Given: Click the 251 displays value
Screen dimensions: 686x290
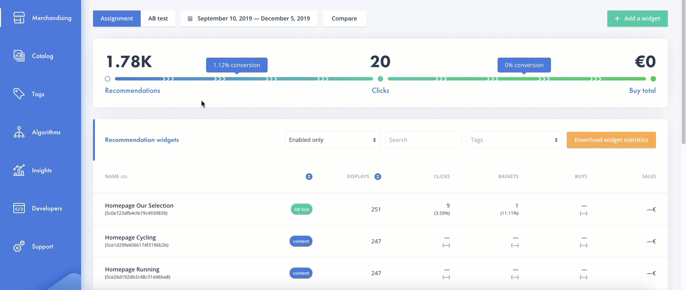Looking at the screenshot, I should coord(376,210).
